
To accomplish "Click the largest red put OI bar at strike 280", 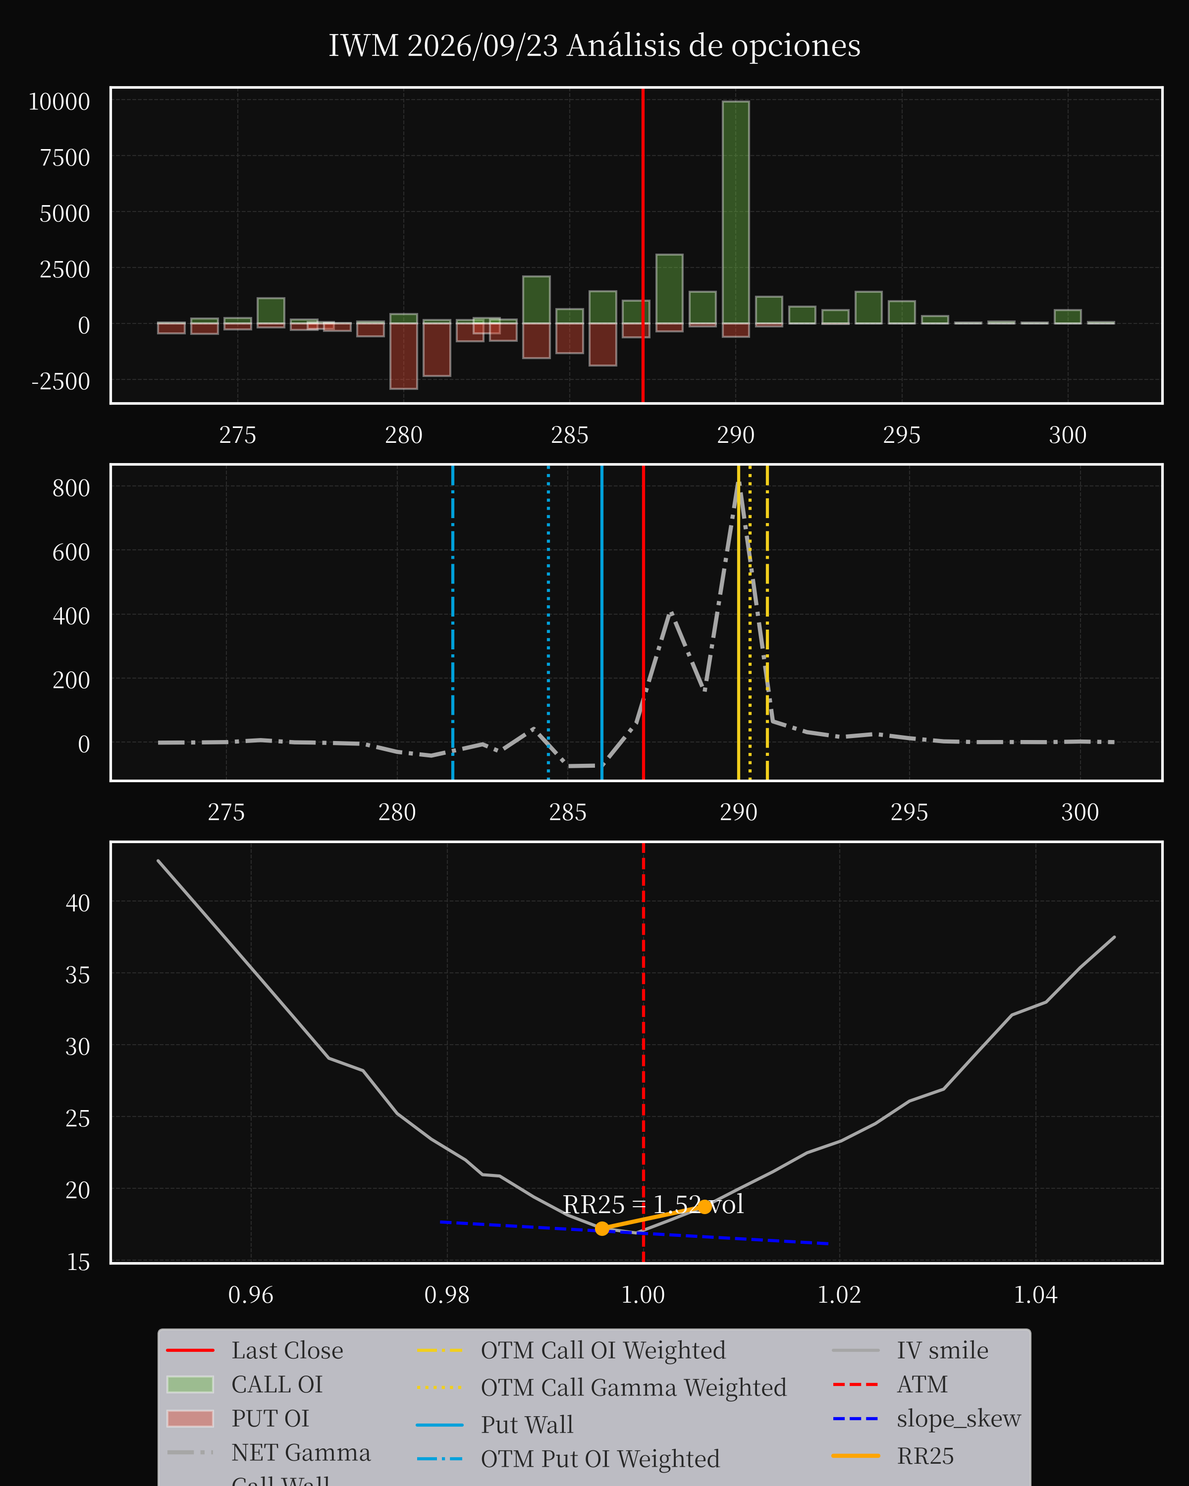I will 403,356.
